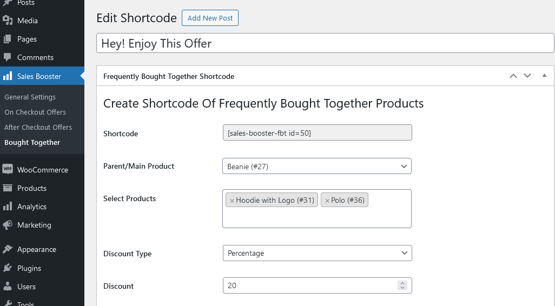The width and height of the screenshot is (555, 306).
Task: Click the shortcode title input field
Action: coord(325,43)
